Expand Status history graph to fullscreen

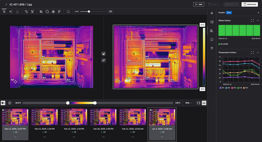(x=252, y=21)
